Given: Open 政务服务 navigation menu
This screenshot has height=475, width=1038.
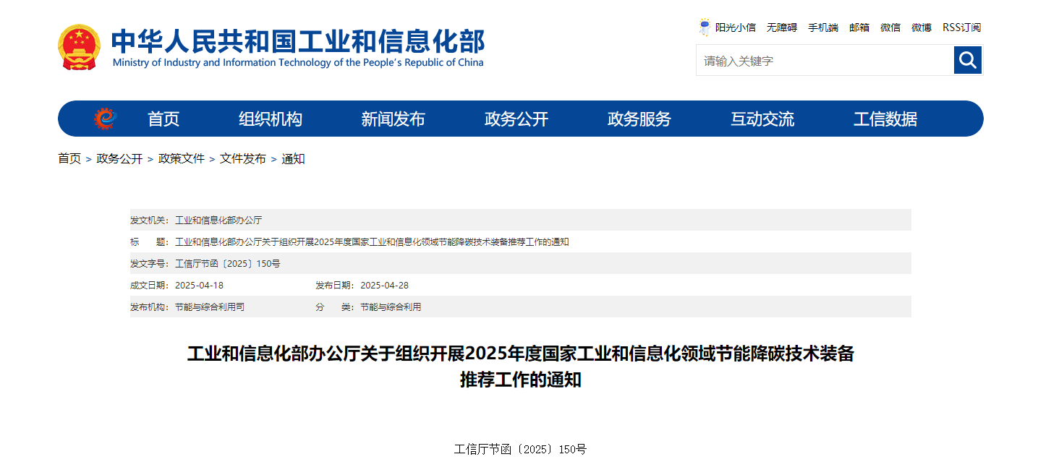Looking at the screenshot, I should pyautogui.click(x=639, y=119).
